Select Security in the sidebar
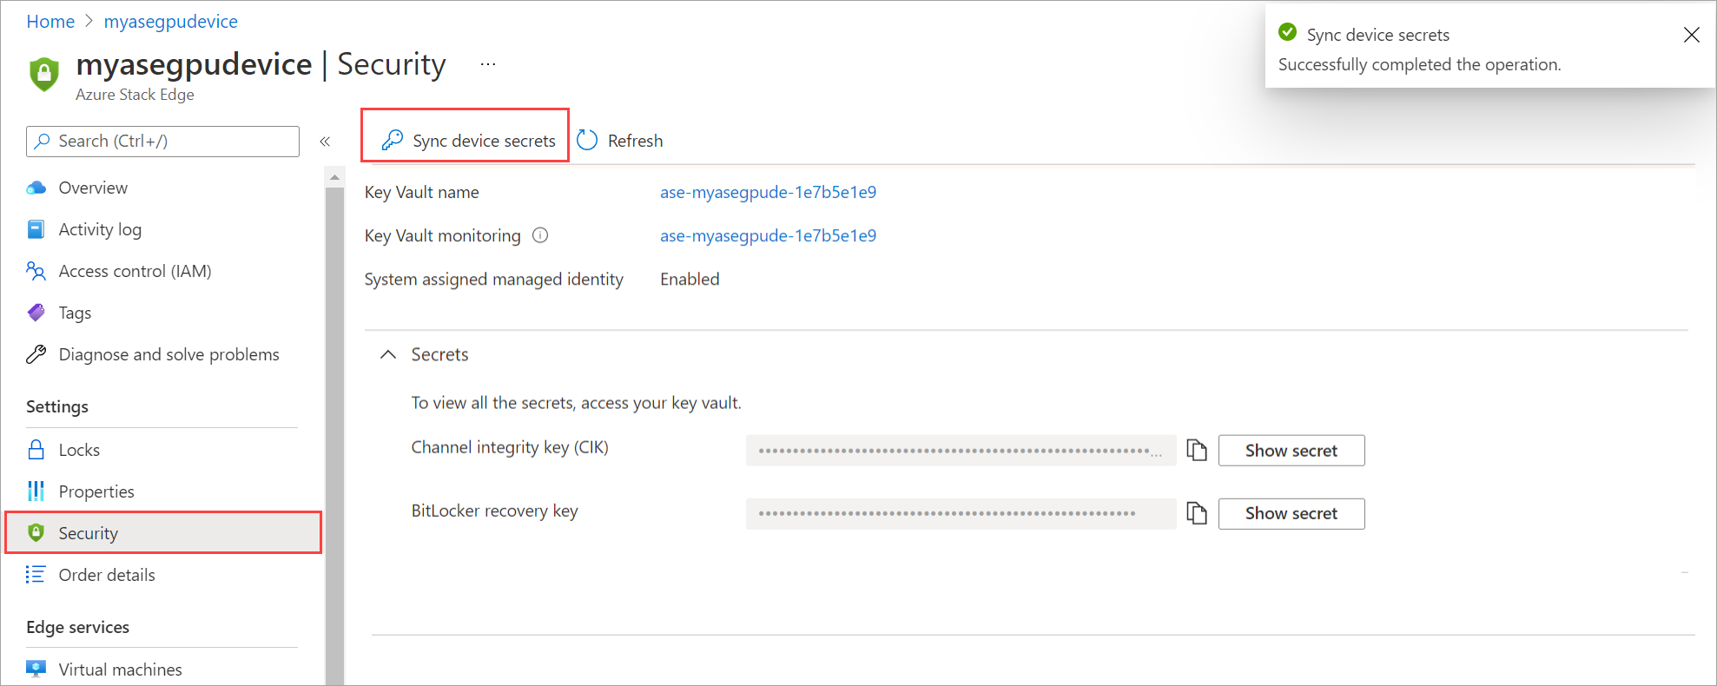The width and height of the screenshot is (1717, 686). [163, 532]
